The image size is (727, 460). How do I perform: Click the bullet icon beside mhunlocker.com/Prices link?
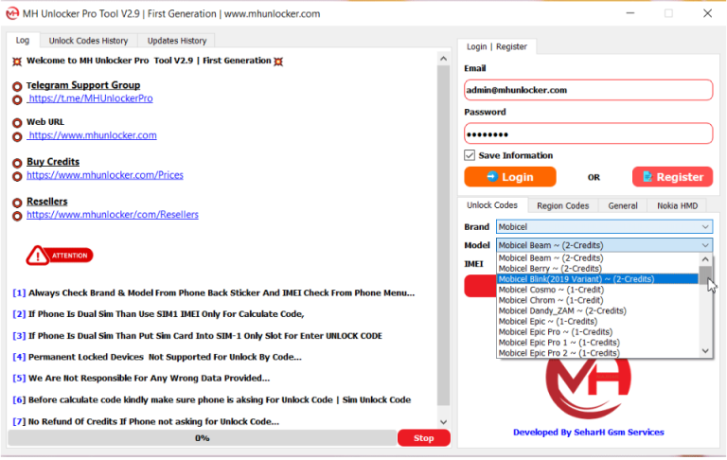pos(17,177)
